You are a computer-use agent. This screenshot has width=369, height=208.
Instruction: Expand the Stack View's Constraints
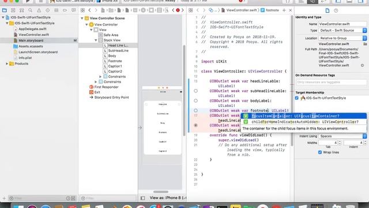click(x=100, y=77)
